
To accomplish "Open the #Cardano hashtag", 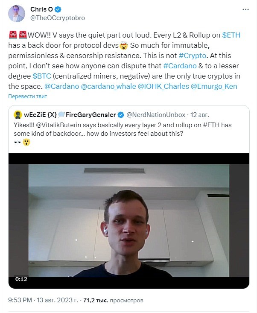I will pos(180,66).
